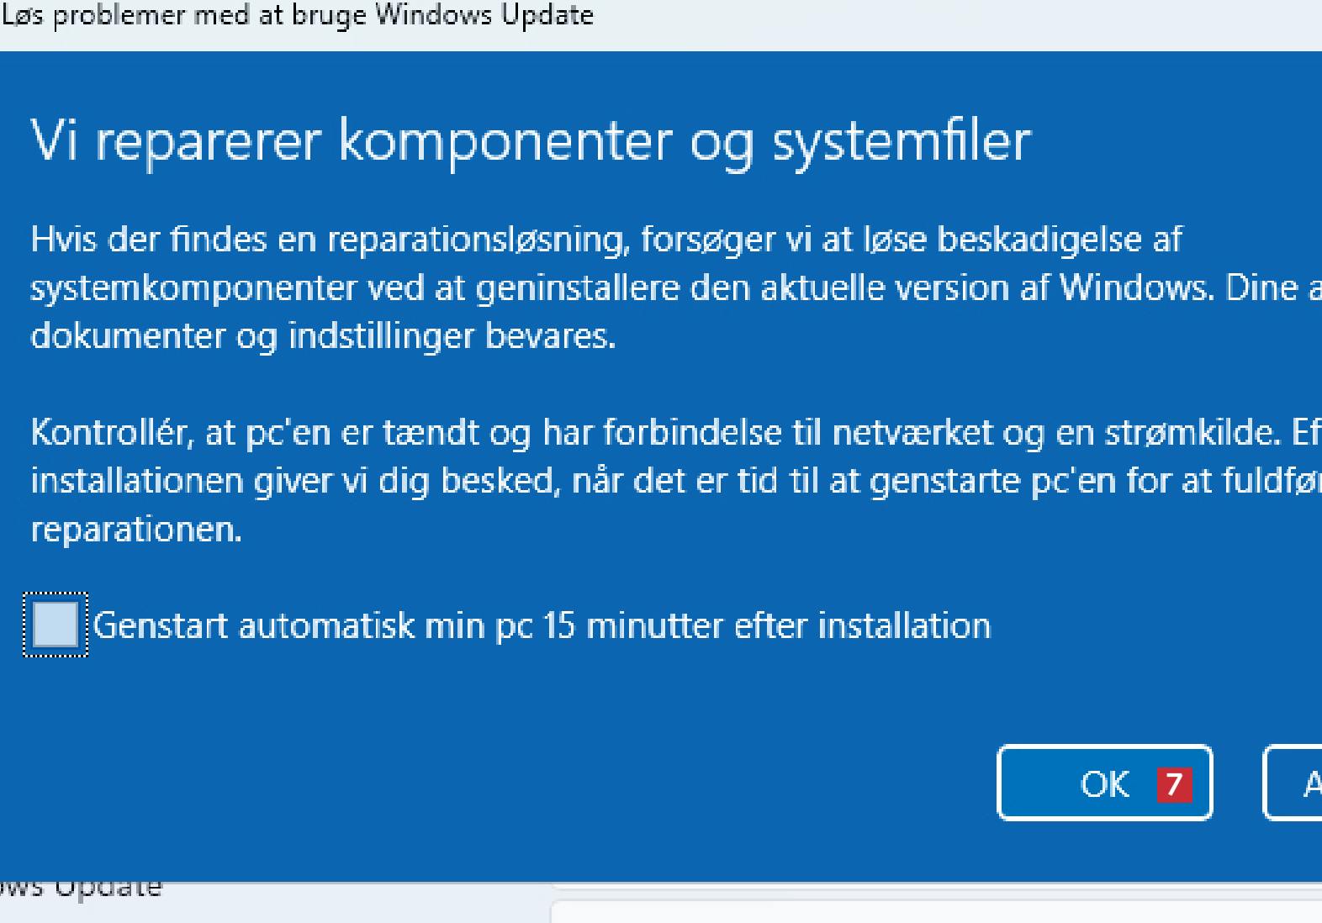The height and width of the screenshot is (923, 1322).
Task: Click the word "systemfiler" in the heading
Action: pyautogui.click(x=902, y=140)
